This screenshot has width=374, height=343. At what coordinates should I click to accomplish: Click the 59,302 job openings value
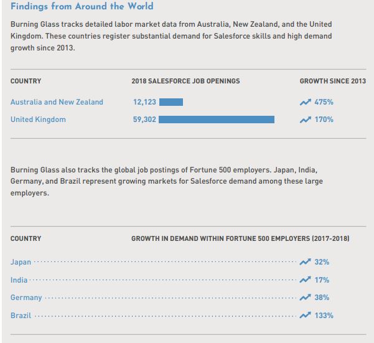pyautogui.click(x=144, y=120)
